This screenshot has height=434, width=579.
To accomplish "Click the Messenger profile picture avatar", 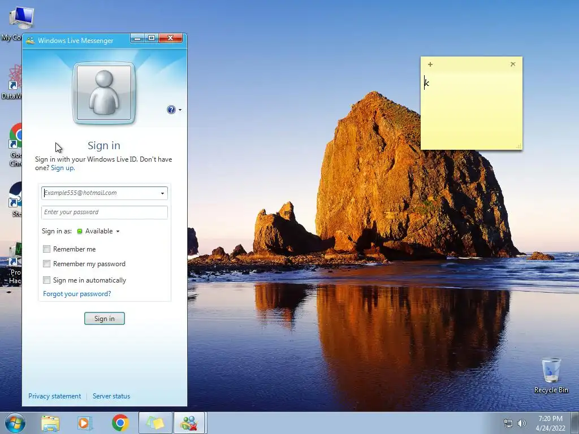I will (104, 93).
